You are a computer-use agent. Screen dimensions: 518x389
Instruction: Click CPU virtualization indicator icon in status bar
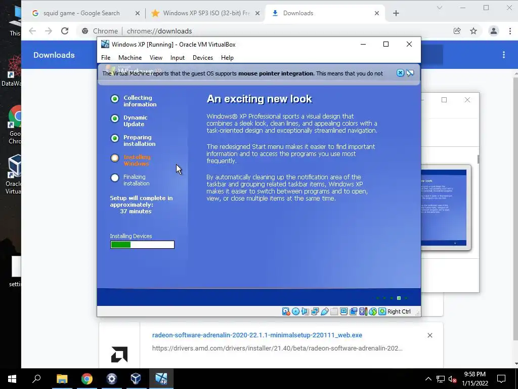coord(363,312)
